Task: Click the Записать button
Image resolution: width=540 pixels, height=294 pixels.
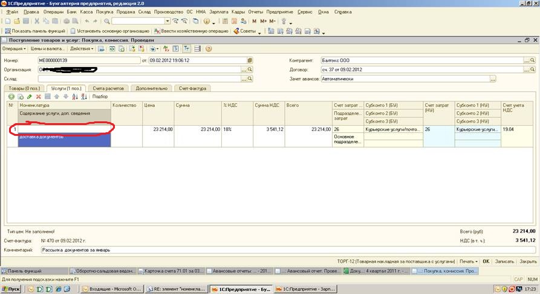Action: tap(504, 261)
